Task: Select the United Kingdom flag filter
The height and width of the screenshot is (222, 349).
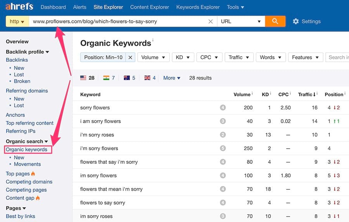Action: [147, 78]
